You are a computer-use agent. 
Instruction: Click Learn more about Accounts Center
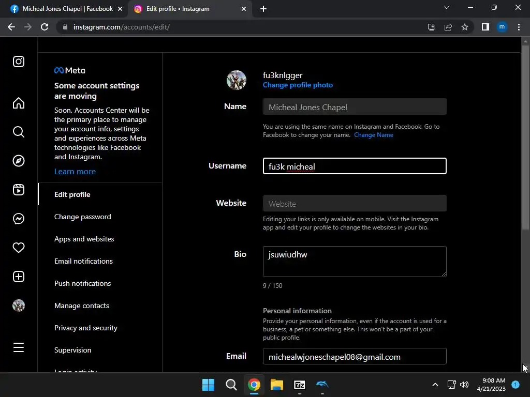coord(75,172)
